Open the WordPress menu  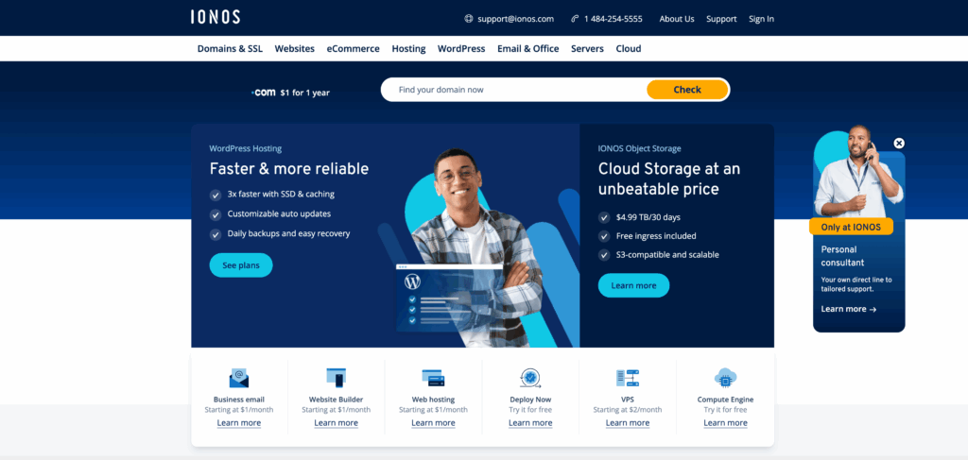pos(461,49)
